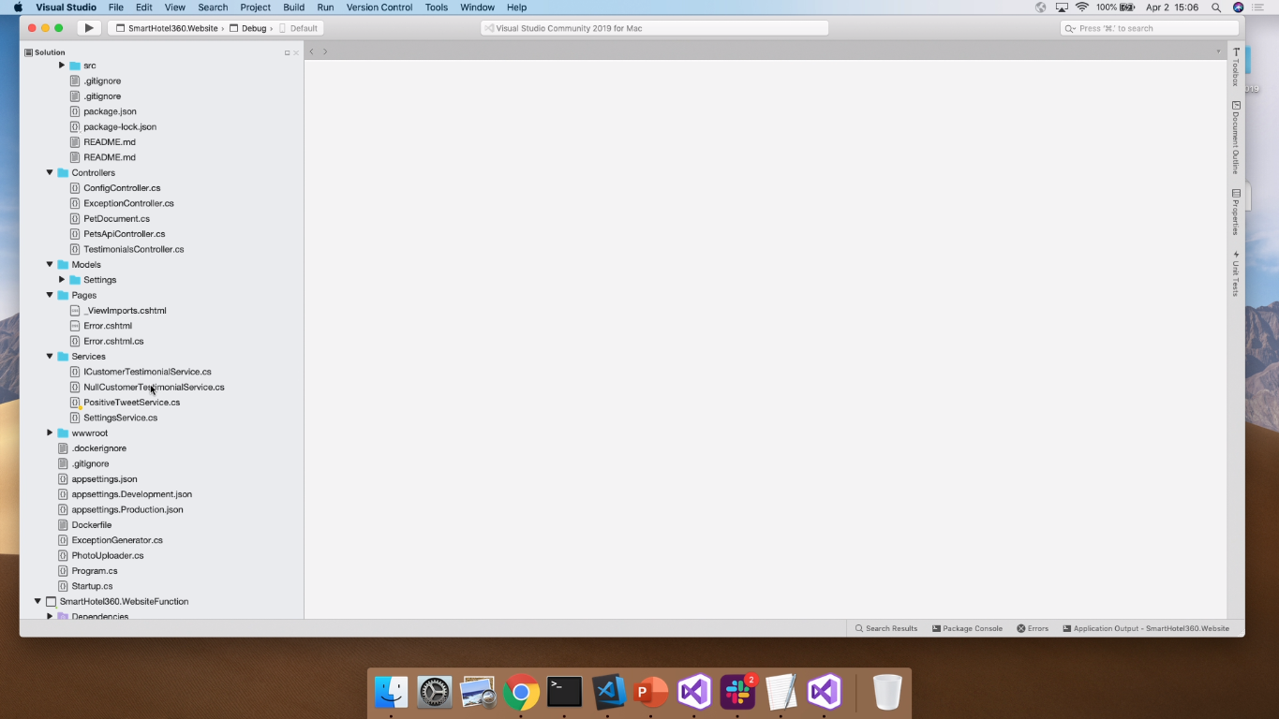The image size is (1279, 719).
Task: Select package-lock.json in the solution tree
Action: pyautogui.click(x=120, y=126)
